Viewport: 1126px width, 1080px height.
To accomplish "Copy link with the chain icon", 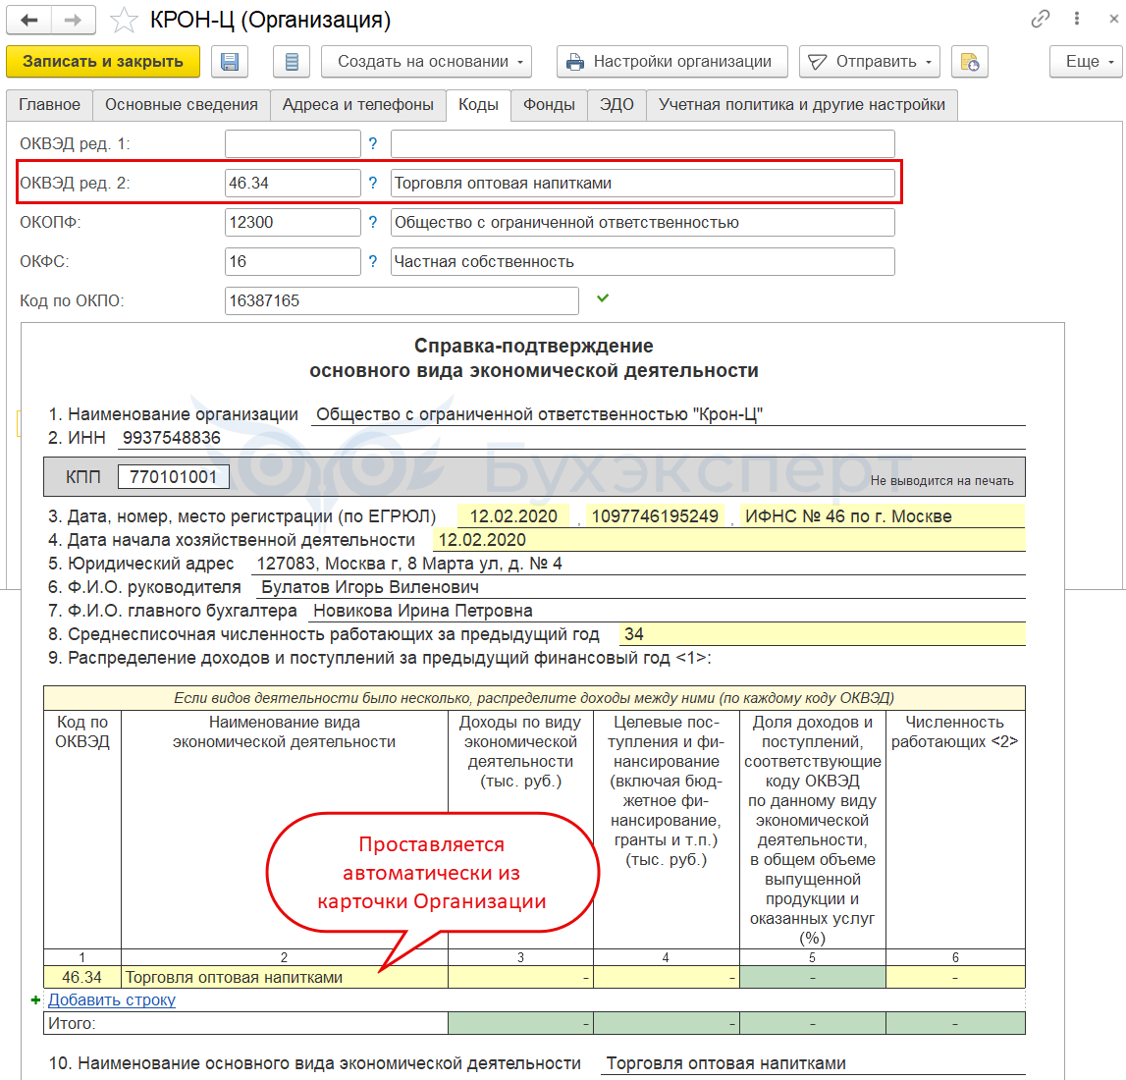I will coord(1040,19).
